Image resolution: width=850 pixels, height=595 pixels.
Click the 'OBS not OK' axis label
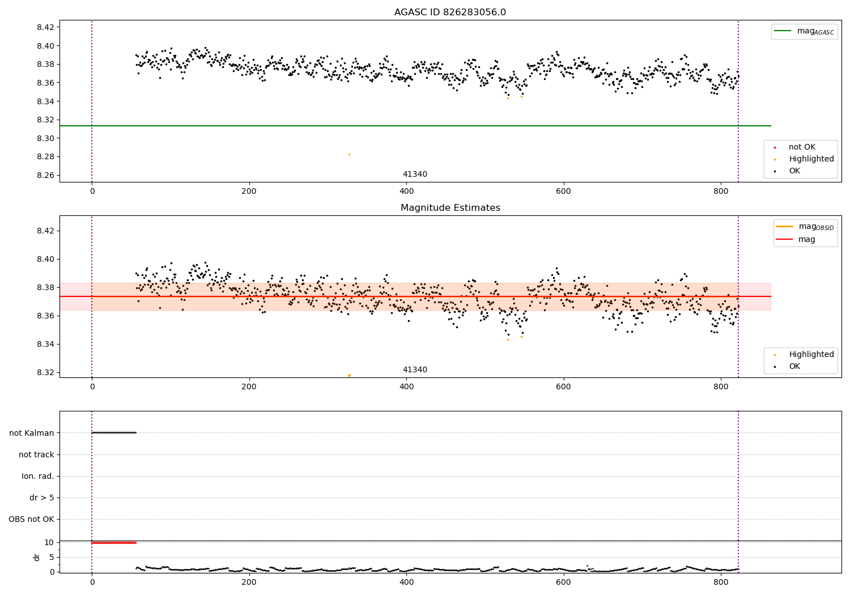(31, 519)
